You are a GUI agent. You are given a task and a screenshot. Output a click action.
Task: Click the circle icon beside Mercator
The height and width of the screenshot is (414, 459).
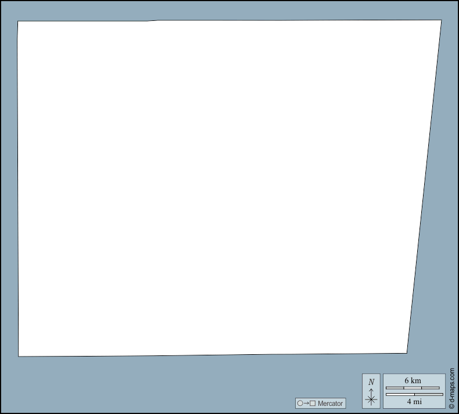click(300, 403)
